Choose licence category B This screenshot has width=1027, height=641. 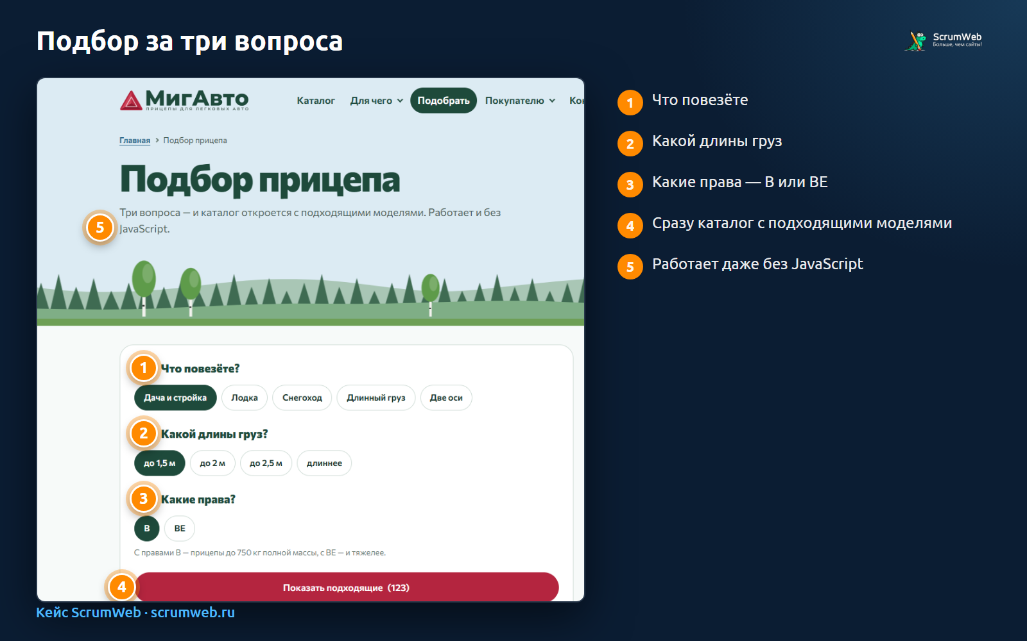coord(147,528)
